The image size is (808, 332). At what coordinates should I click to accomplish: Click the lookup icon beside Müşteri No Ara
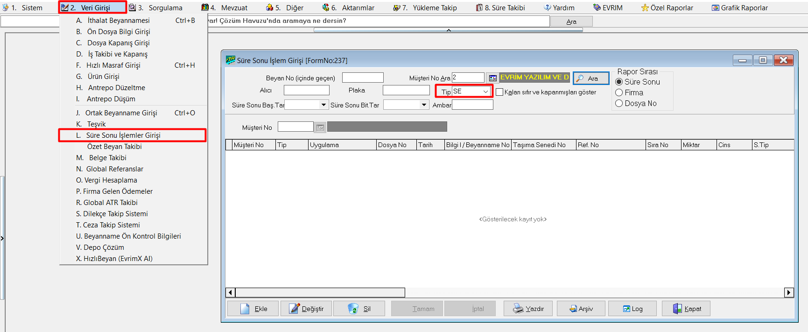pyautogui.click(x=492, y=78)
